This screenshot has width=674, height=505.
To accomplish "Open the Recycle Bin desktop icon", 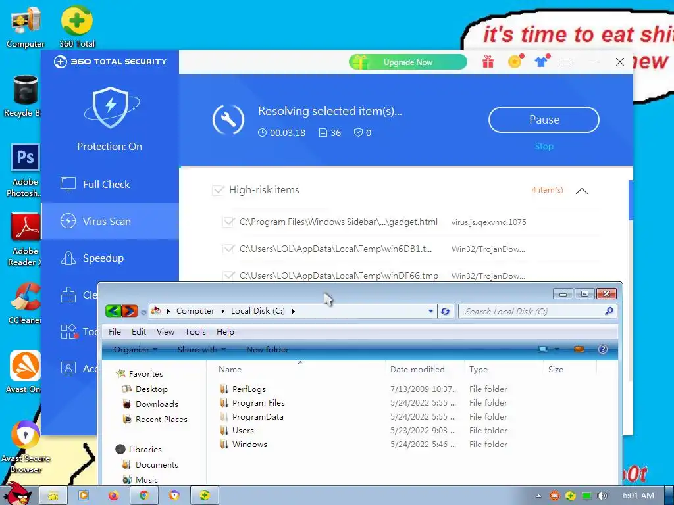I will (22, 96).
